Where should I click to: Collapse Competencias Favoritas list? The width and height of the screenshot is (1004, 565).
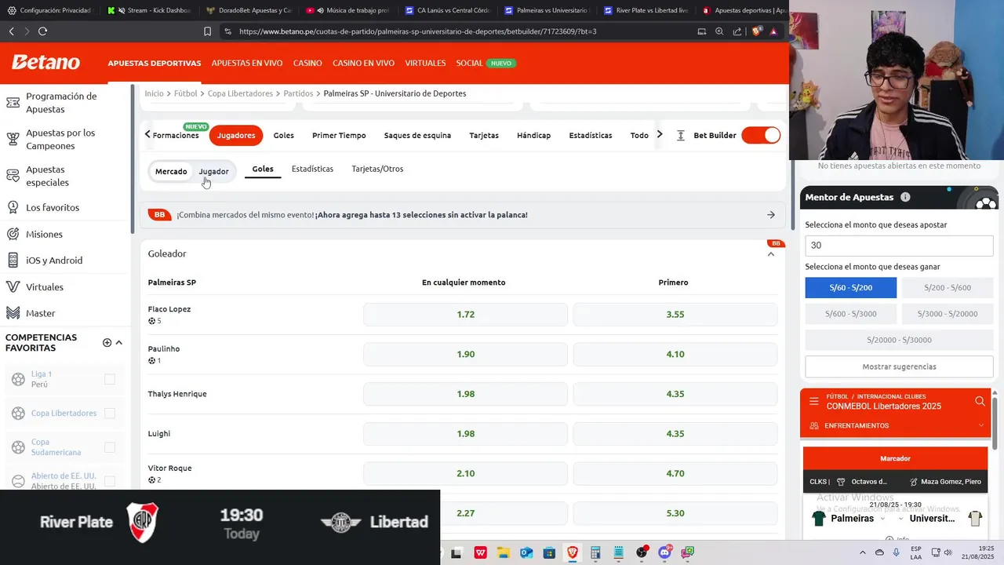point(119,343)
